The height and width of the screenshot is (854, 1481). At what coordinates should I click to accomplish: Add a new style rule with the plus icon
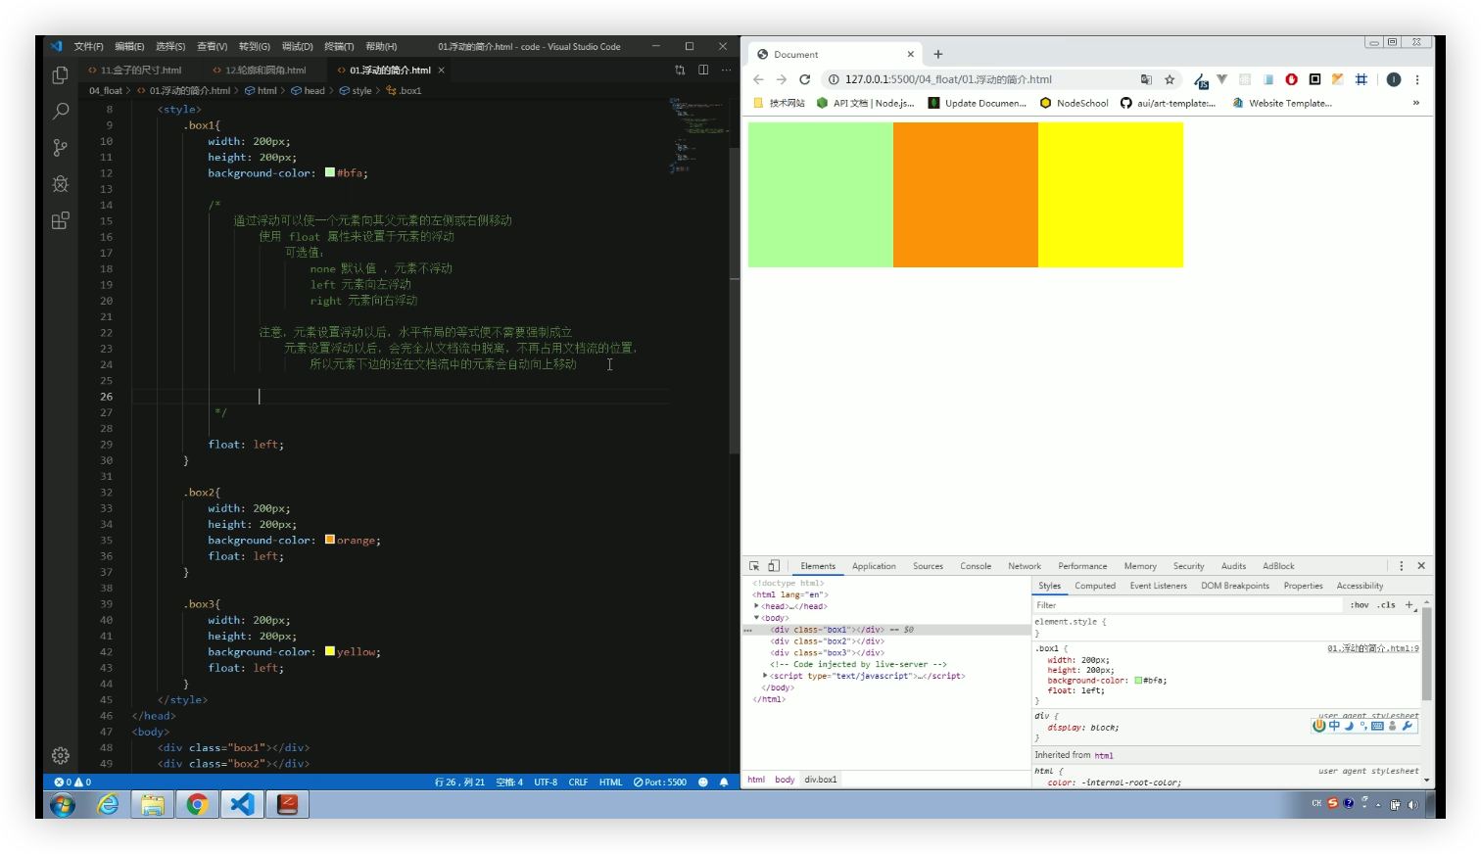[1409, 605]
